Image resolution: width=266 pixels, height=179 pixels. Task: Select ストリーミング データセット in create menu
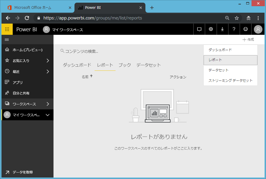230,81
